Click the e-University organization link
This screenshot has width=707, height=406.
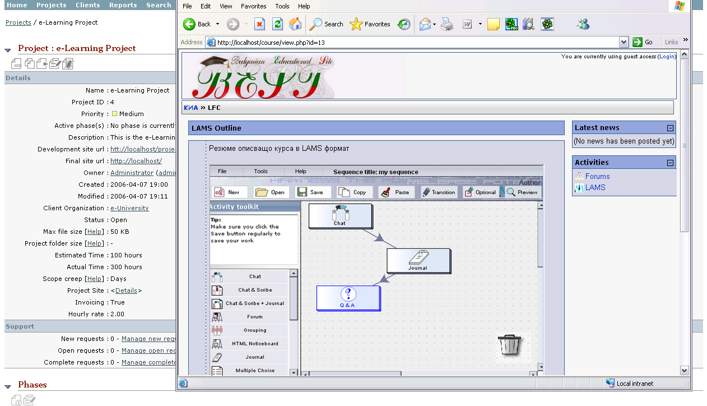coord(129,208)
